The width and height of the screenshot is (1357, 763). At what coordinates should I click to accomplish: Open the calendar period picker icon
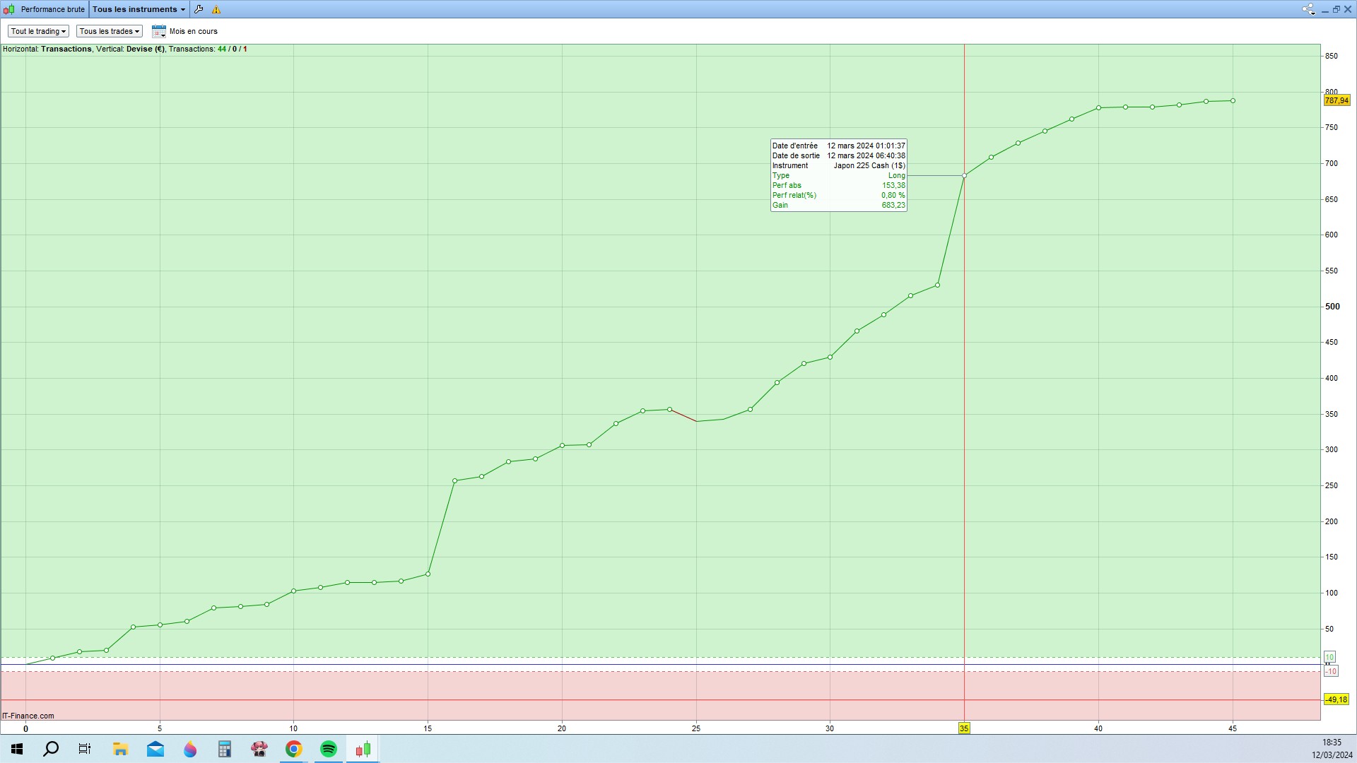click(x=158, y=31)
